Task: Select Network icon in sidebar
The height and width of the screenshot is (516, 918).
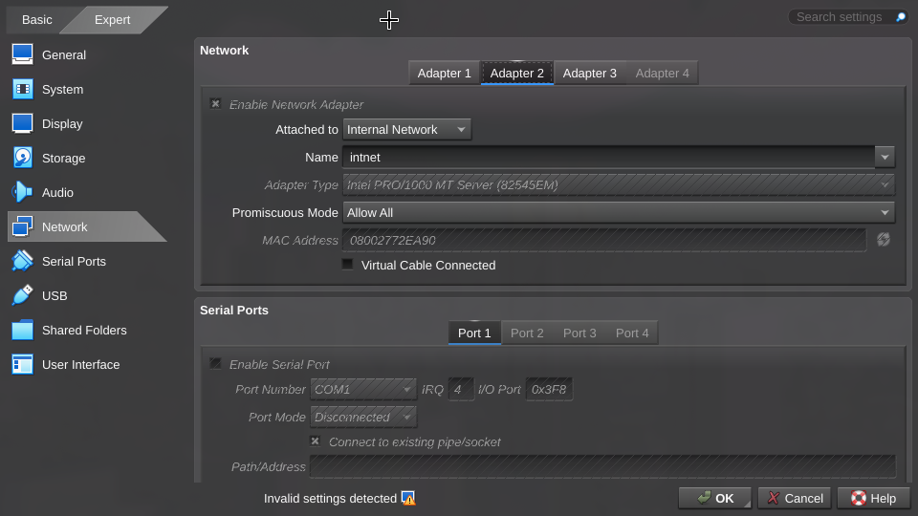Action: [x=22, y=226]
